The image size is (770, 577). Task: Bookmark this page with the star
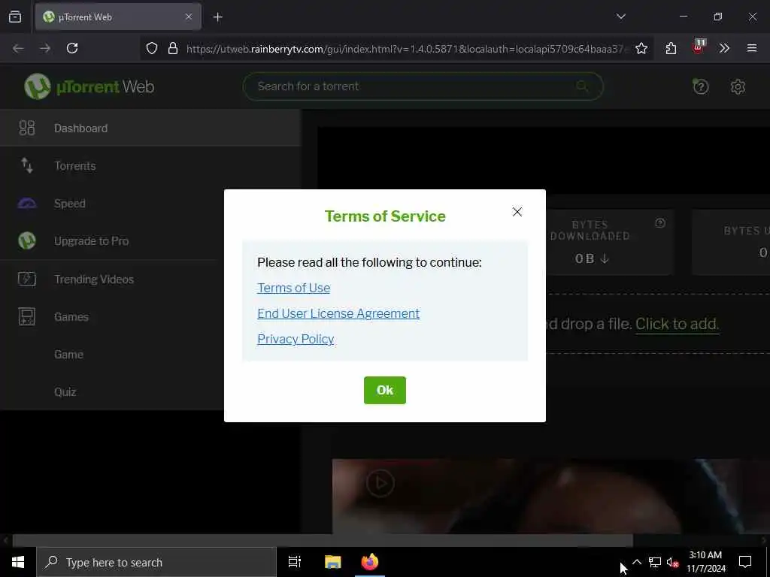coord(641,48)
